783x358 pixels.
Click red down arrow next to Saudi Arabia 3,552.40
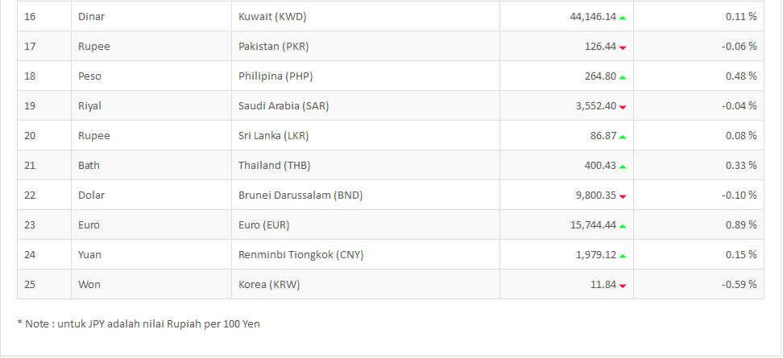tap(623, 107)
